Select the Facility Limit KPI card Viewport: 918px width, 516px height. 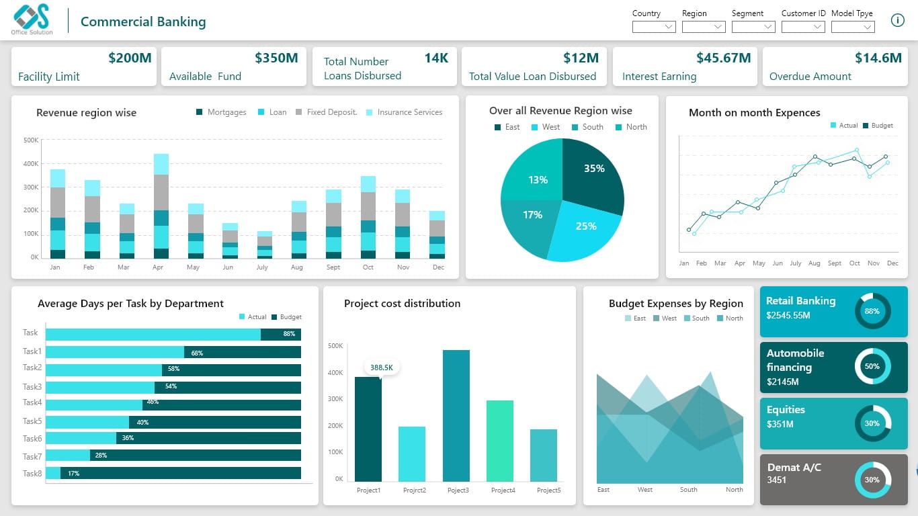pos(84,67)
